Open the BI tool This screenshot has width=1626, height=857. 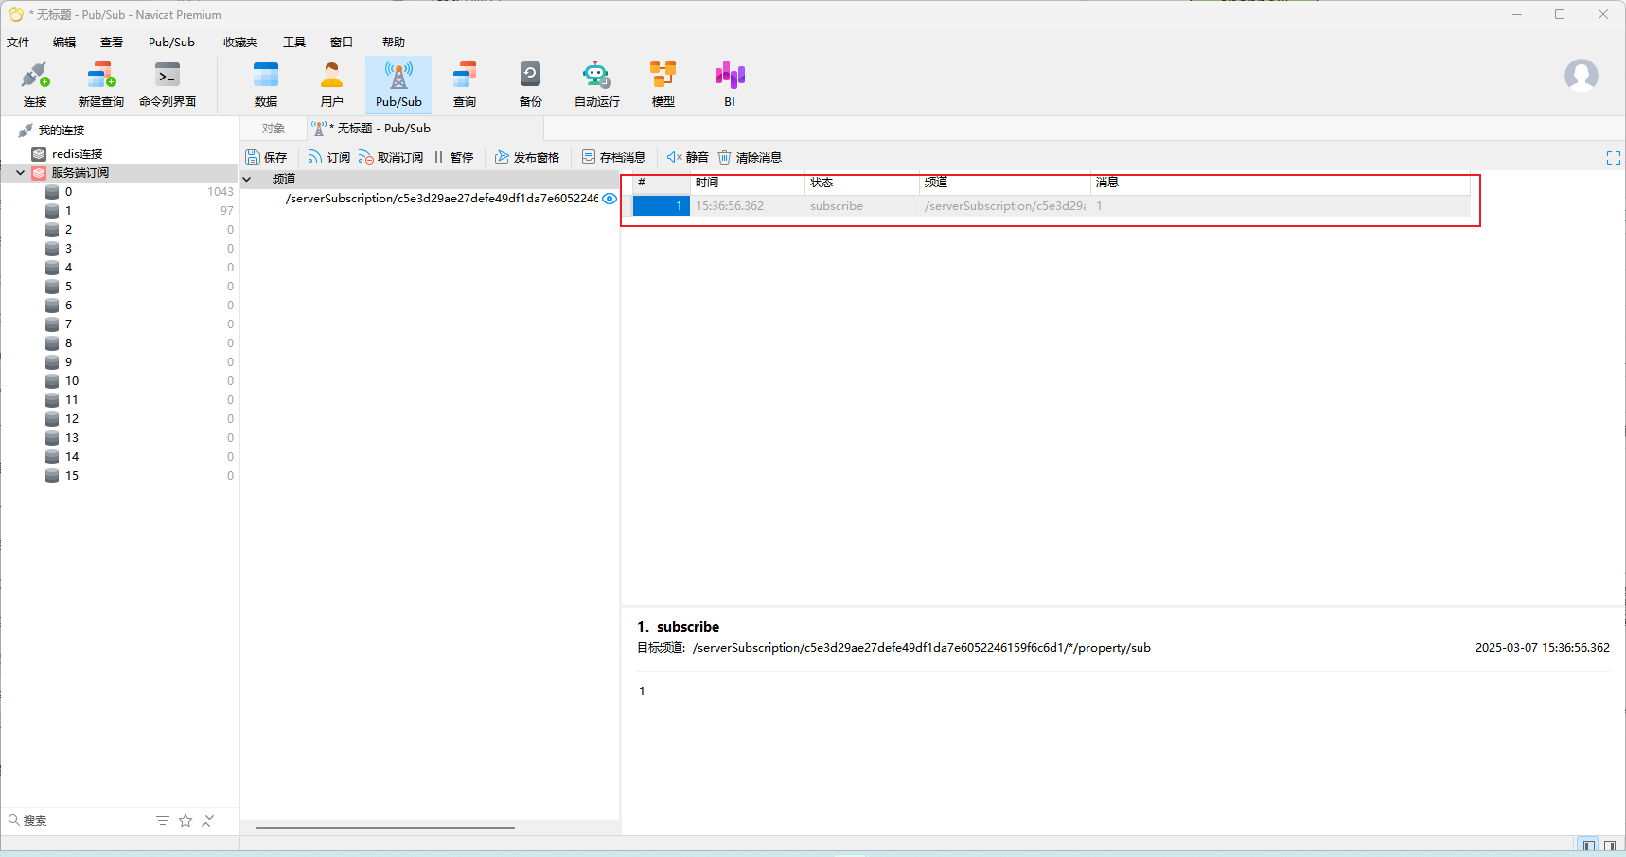pos(730,84)
